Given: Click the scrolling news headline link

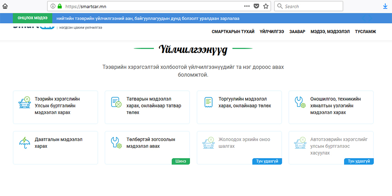Looking at the screenshot, I should click(x=148, y=18).
